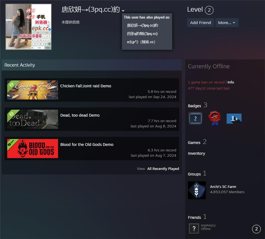Image resolution: width=265 pixels, height=239 pixels.
Task: Open the game ban Info link
Action: [x=231, y=82]
